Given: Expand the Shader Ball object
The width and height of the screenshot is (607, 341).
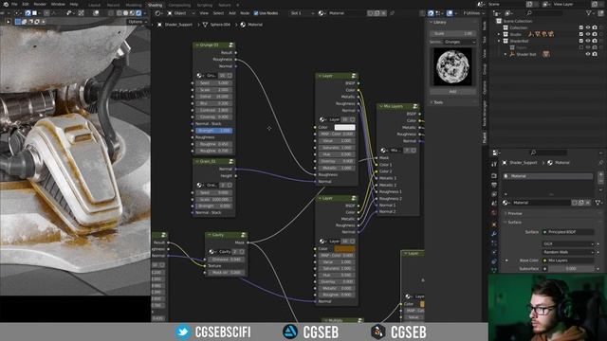Looking at the screenshot, I should pyautogui.click(x=506, y=54).
